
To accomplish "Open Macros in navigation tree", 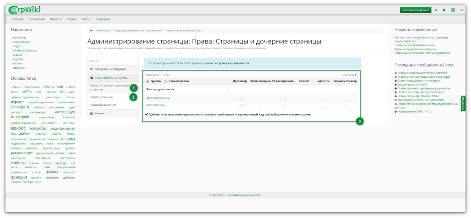I will (18, 55).
